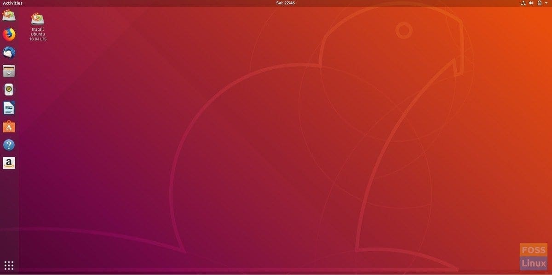Start Rhythmbox music player
Viewport: 552px width, 275px height.
(x=9, y=90)
